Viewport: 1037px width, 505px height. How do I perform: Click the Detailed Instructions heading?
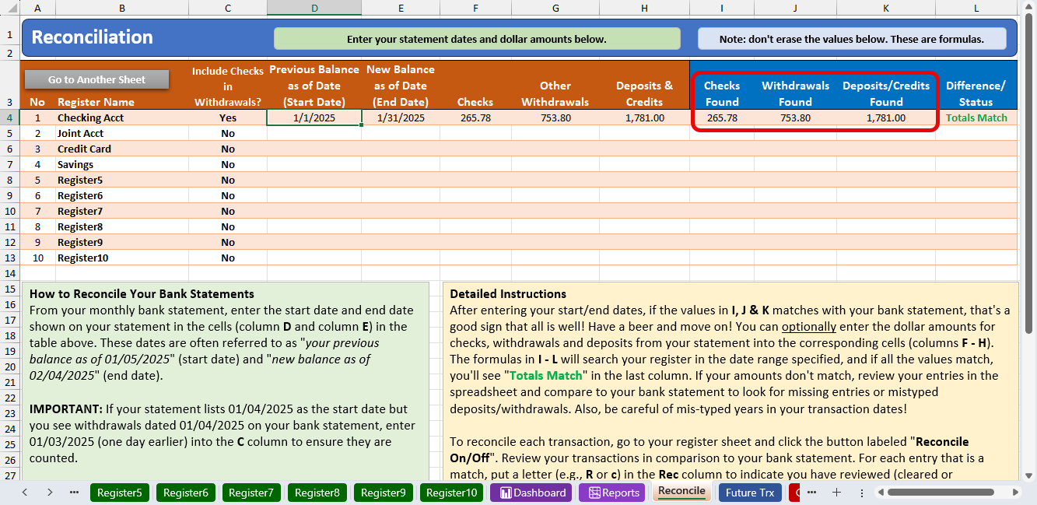[x=508, y=294]
